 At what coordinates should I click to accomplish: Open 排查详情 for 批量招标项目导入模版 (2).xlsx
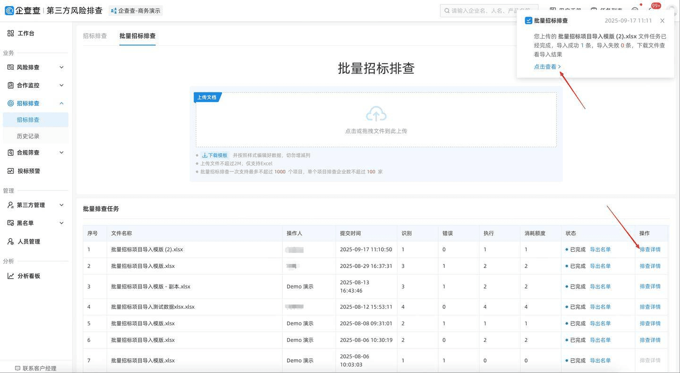tap(650, 249)
